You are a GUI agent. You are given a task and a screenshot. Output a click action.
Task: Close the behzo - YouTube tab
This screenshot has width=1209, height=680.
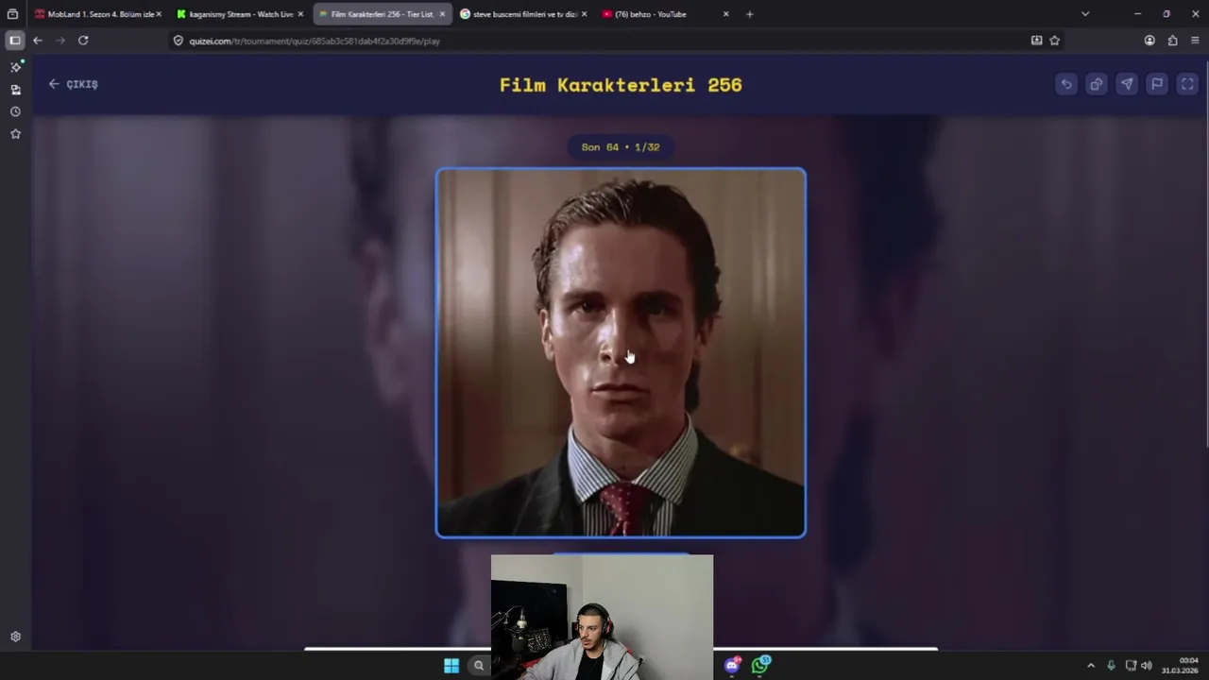[x=725, y=14]
